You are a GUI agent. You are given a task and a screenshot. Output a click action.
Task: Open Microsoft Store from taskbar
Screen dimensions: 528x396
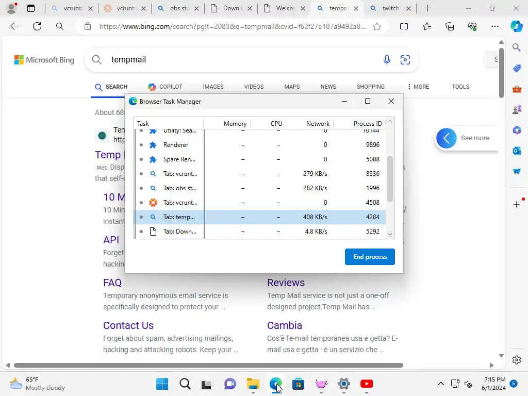(299, 384)
